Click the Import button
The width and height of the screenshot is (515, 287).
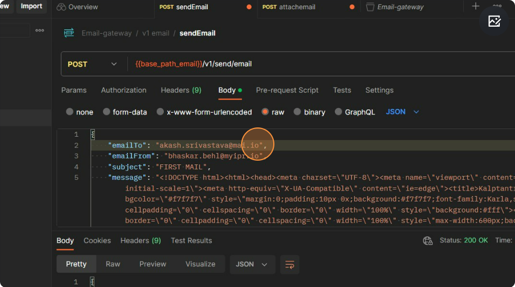32,7
